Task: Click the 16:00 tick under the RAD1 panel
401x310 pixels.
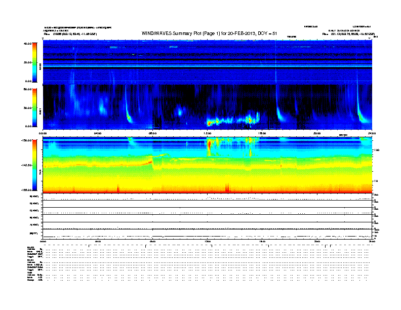Action: pyautogui.click(x=262, y=133)
